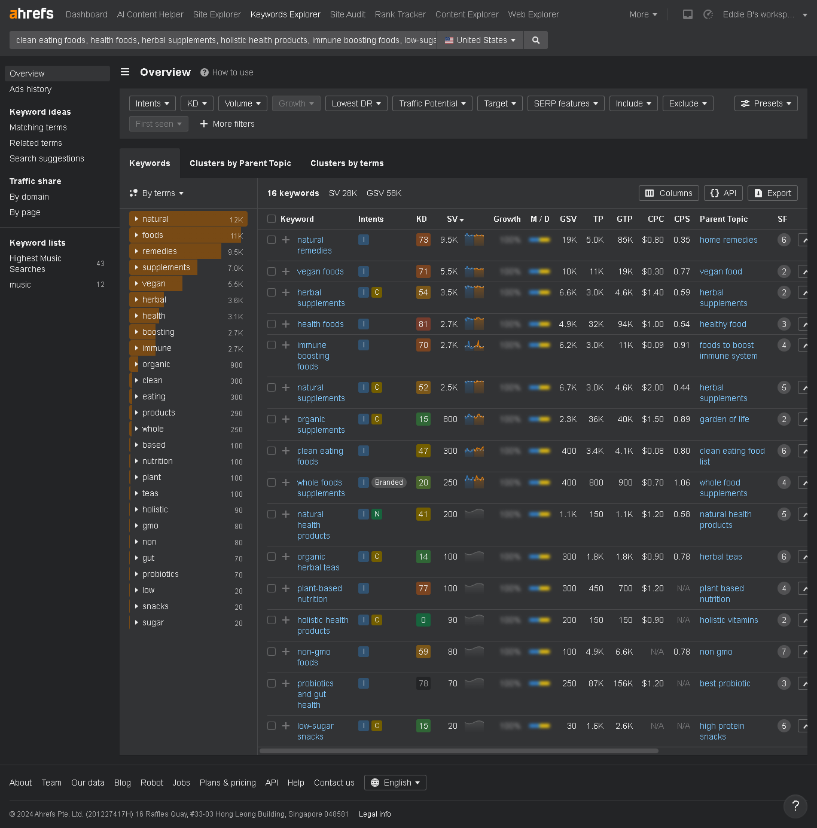This screenshot has height=828, width=817.
Task: Check the low-sugar snacks row checkbox
Action: point(272,726)
